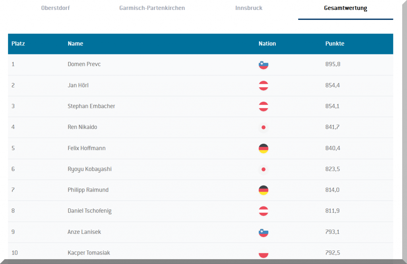Select the Innsbruck results tab
The image size is (407, 264).
click(248, 8)
